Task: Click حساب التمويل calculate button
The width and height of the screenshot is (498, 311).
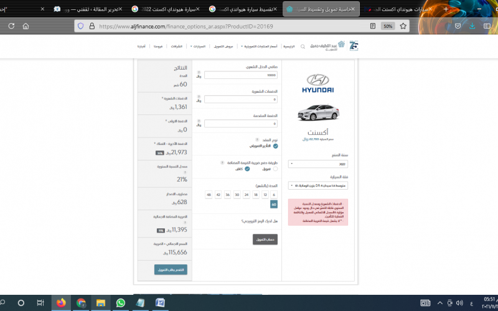Action: pyautogui.click(x=265, y=239)
